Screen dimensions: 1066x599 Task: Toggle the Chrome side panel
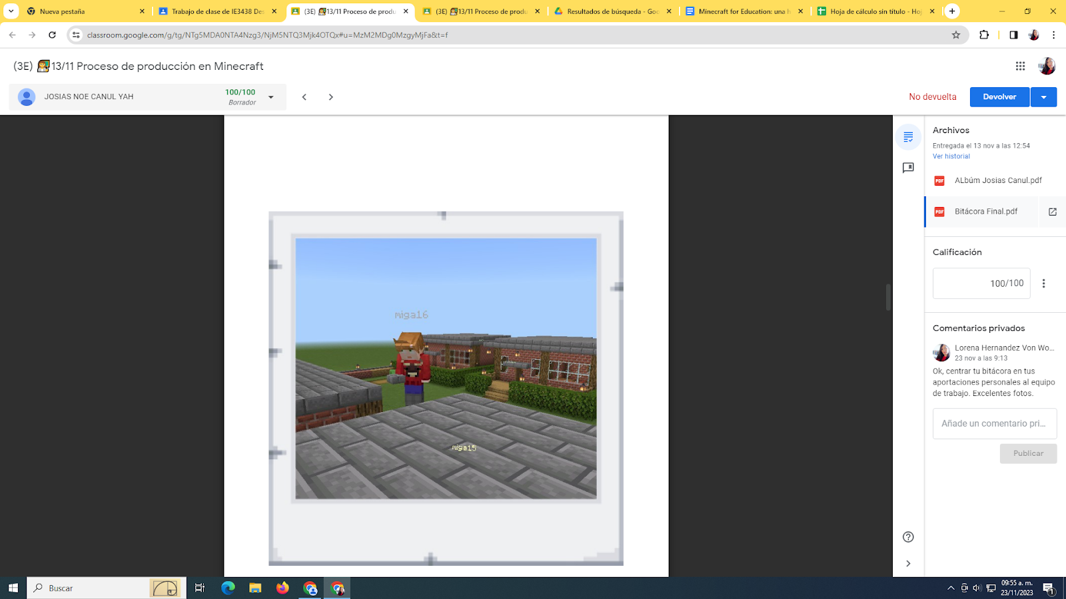(x=1013, y=35)
